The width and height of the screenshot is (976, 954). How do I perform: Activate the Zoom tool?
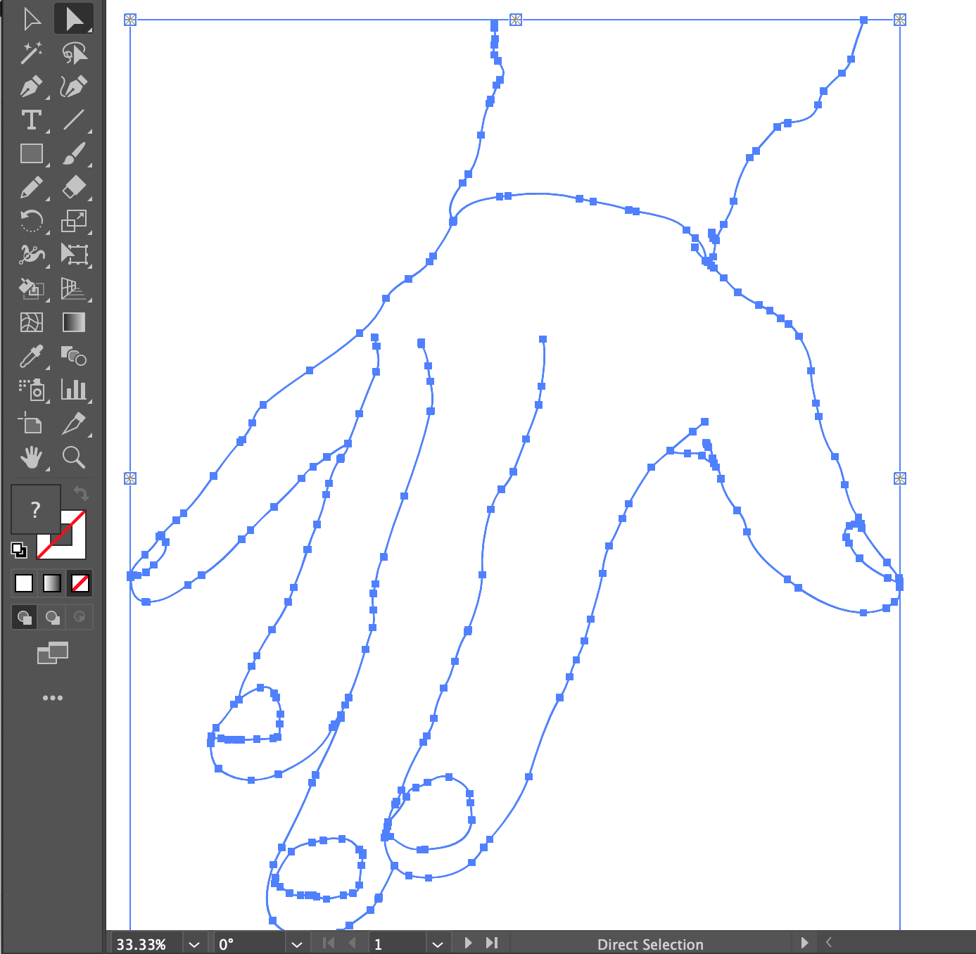(74, 458)
